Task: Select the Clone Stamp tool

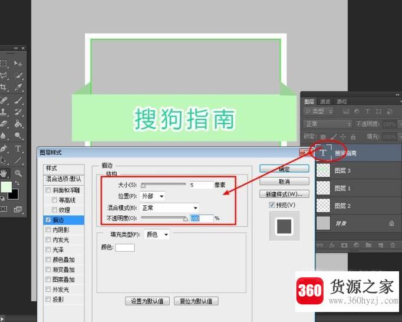Action: coord(4,112)
